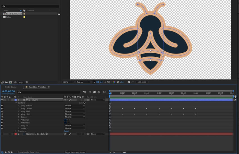Click Toggle Switches / Modes button
Viewport: 239px width, 154px height.
tap(75, 152)
